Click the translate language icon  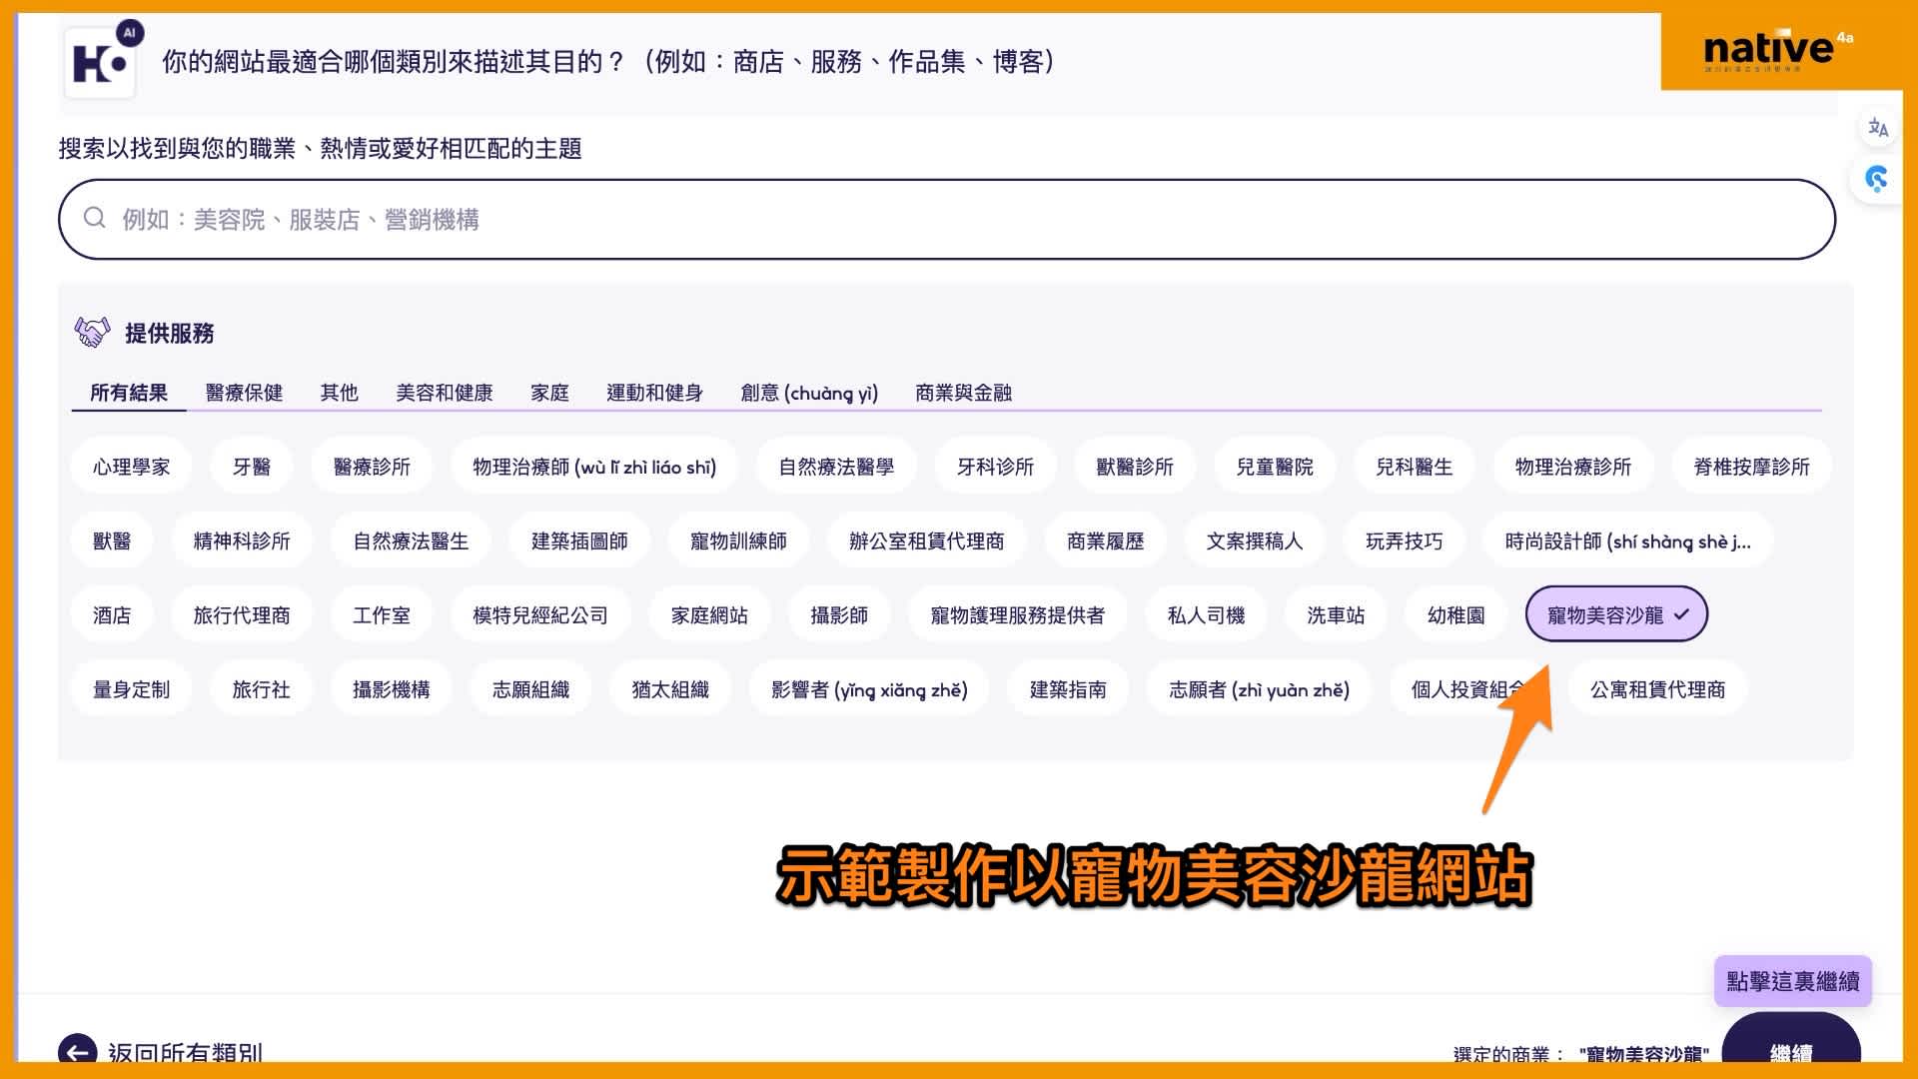(1877, 128)
